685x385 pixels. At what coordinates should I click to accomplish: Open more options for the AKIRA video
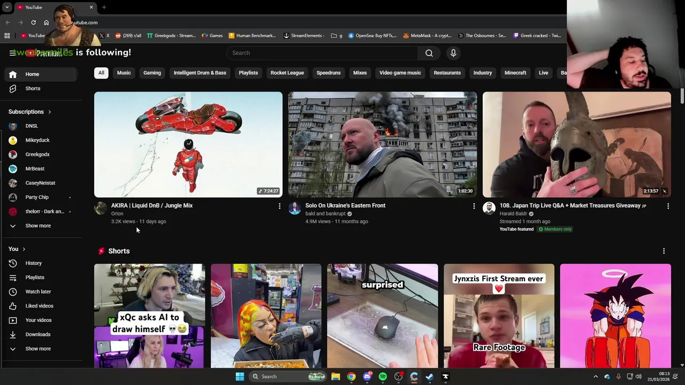(x=279, y=206)
